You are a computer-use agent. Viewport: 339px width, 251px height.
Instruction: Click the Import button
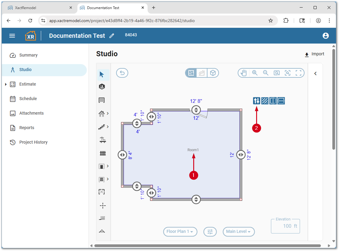[314, 54]
